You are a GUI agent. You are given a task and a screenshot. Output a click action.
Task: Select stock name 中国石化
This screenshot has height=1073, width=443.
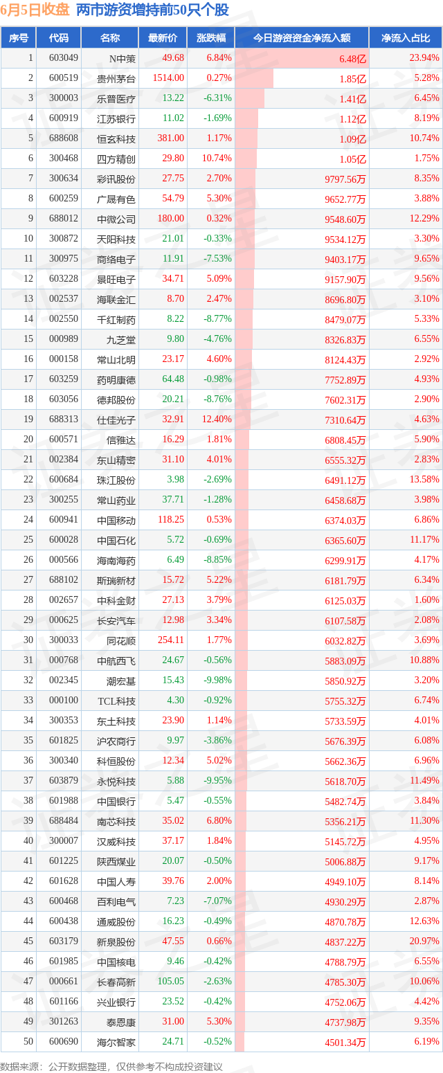point(116,540)
